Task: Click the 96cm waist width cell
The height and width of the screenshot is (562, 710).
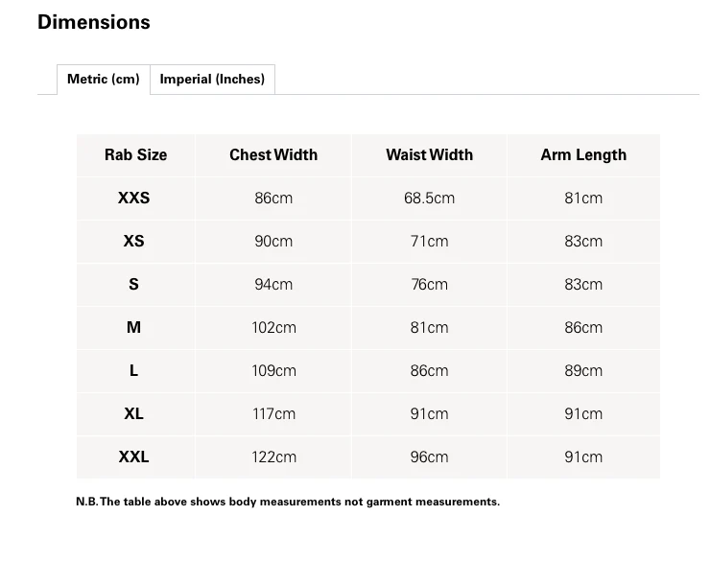Action: coord(429,457)
